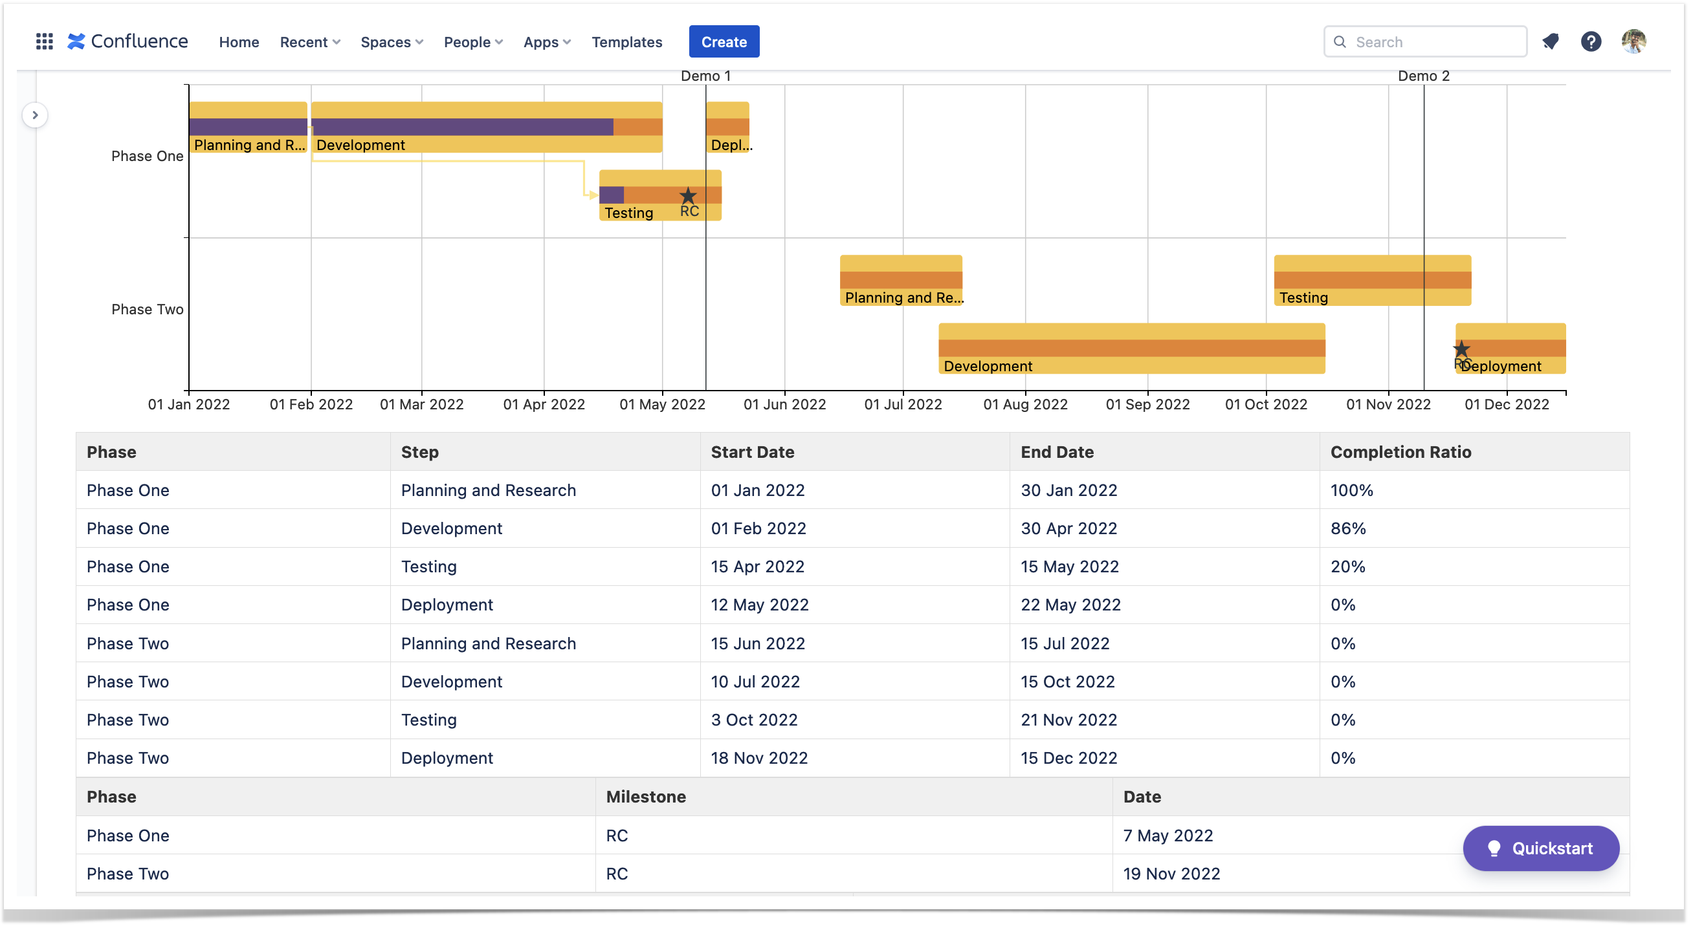Open the Spaces dropdown menu

(x=392, y=41)
